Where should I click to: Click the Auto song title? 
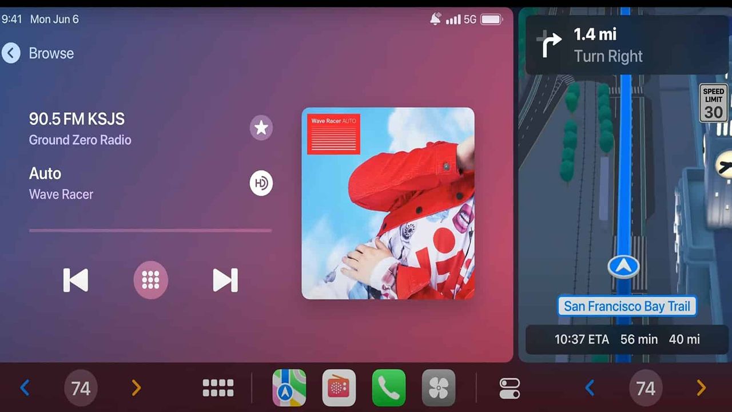point(45,173)
